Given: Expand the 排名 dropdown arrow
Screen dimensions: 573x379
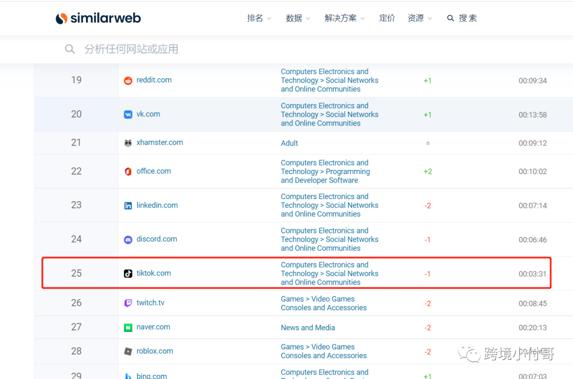Looking at the screenshot, I should click(270, 19).
